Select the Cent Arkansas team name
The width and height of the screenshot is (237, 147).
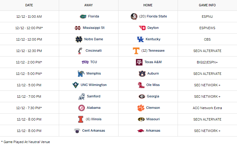click(x=94, y=131)
